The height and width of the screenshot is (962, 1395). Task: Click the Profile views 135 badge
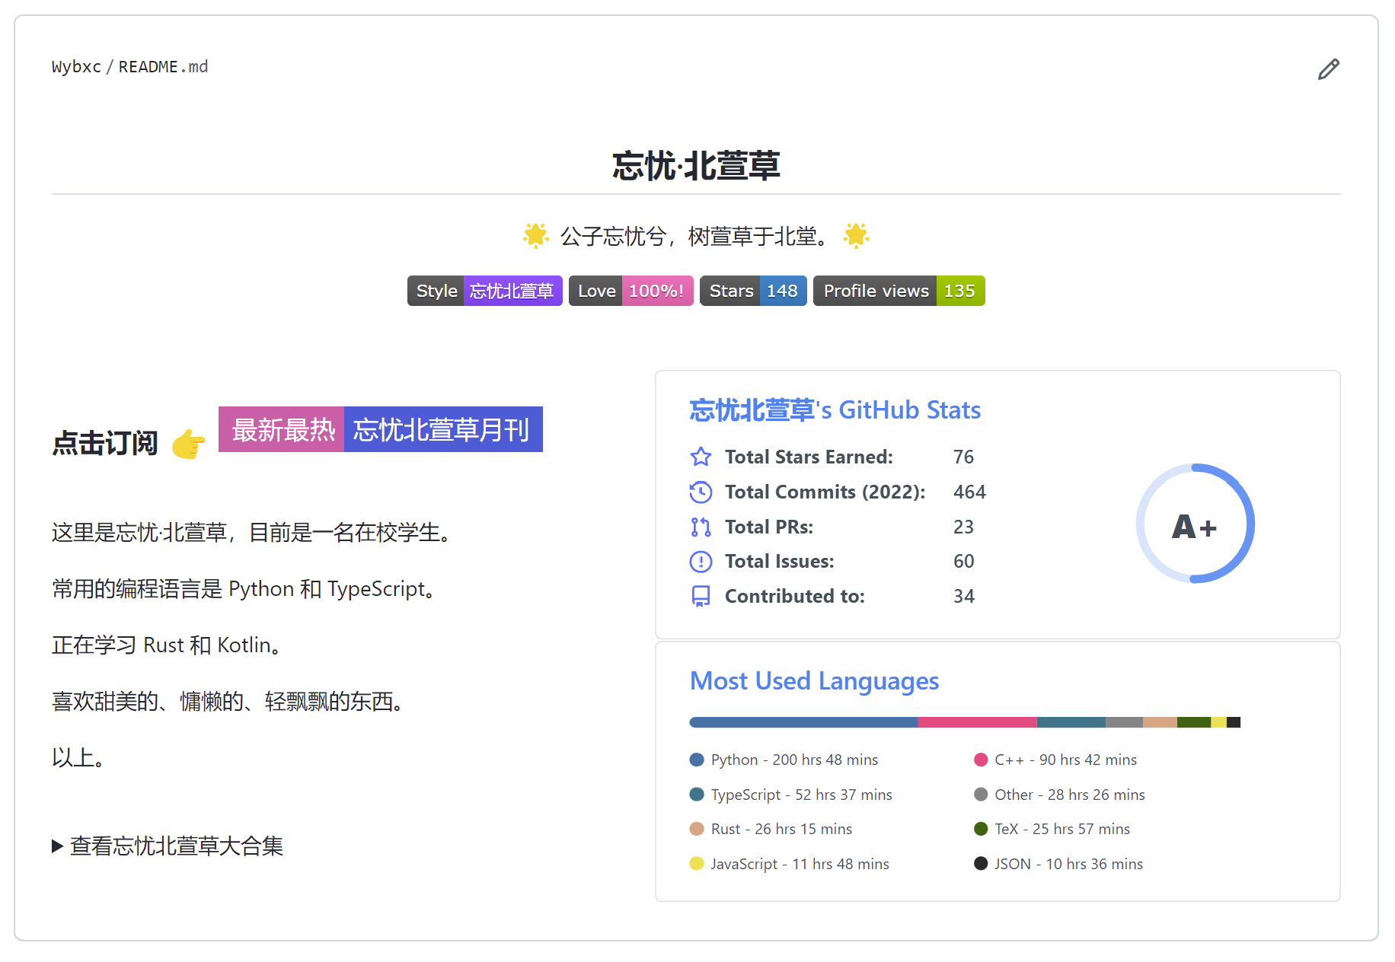coord(899,291)
